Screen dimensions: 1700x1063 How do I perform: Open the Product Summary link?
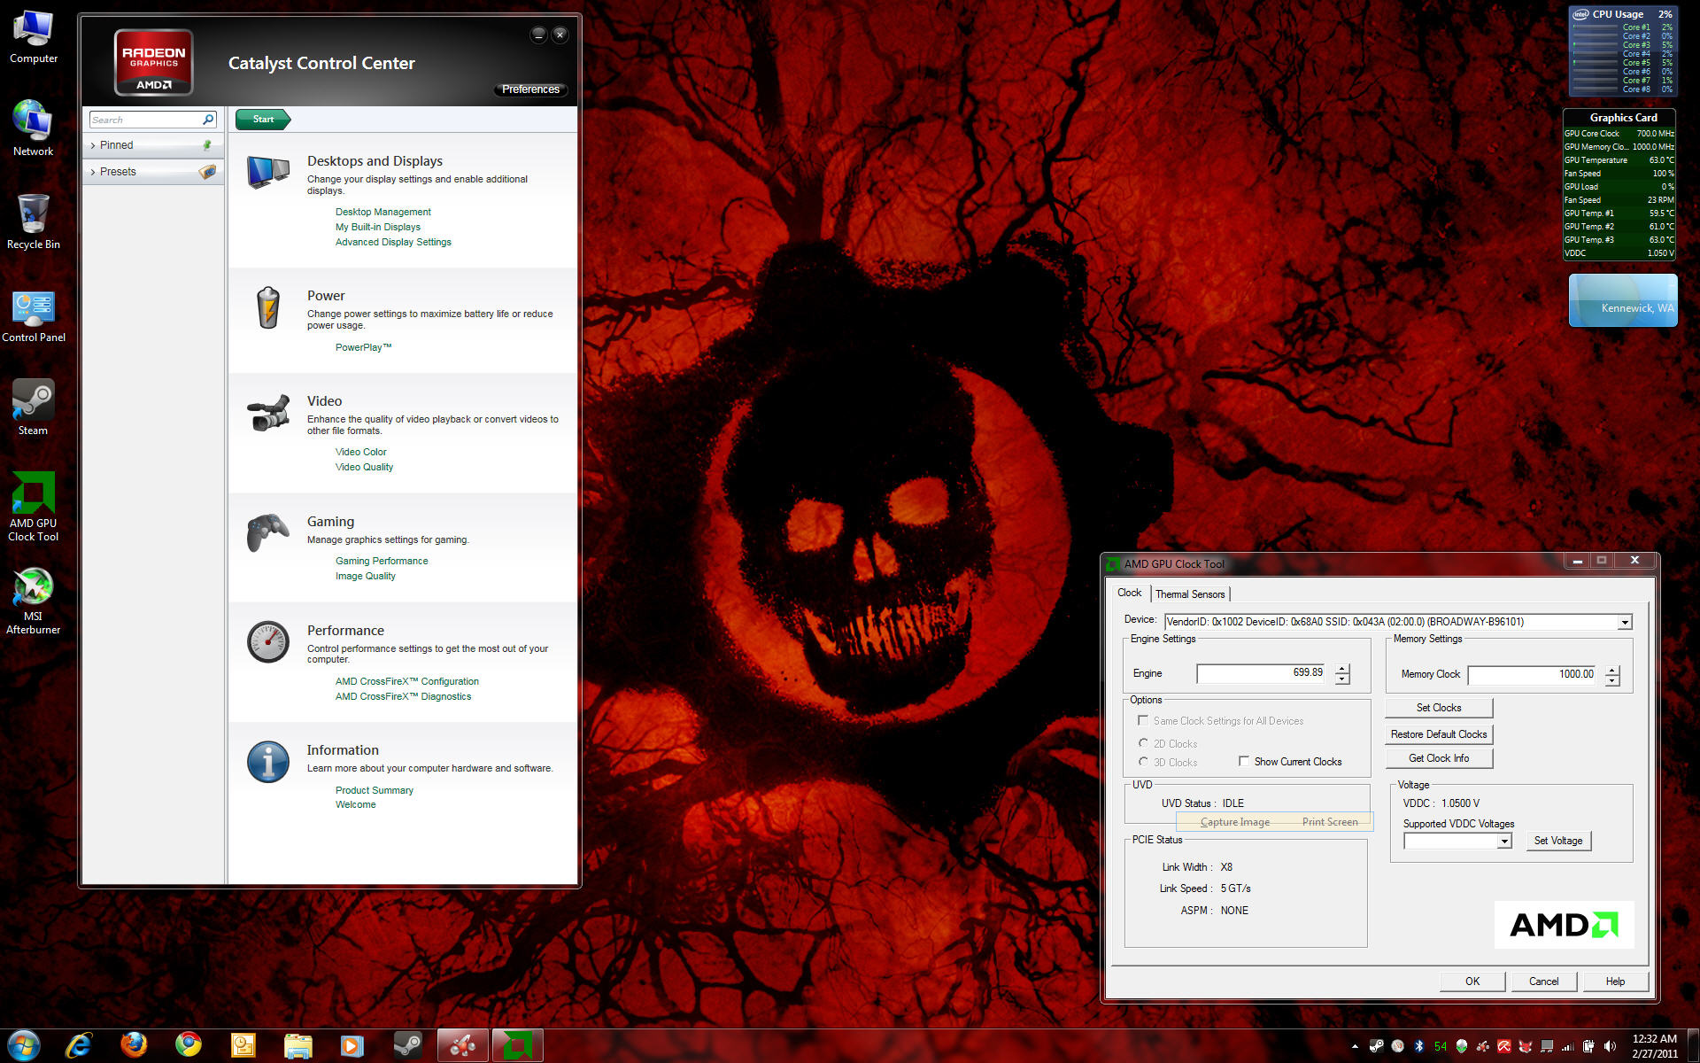coord(374,790)
